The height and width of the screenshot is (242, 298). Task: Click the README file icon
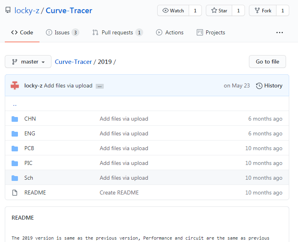(15, 193)
